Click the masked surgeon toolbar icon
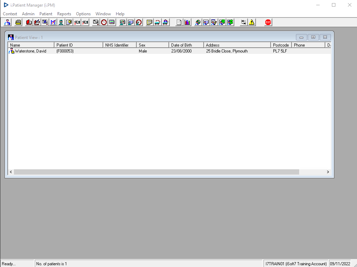Screen dimensions: 357x267 pyautogui.click(x=61, y=22)
